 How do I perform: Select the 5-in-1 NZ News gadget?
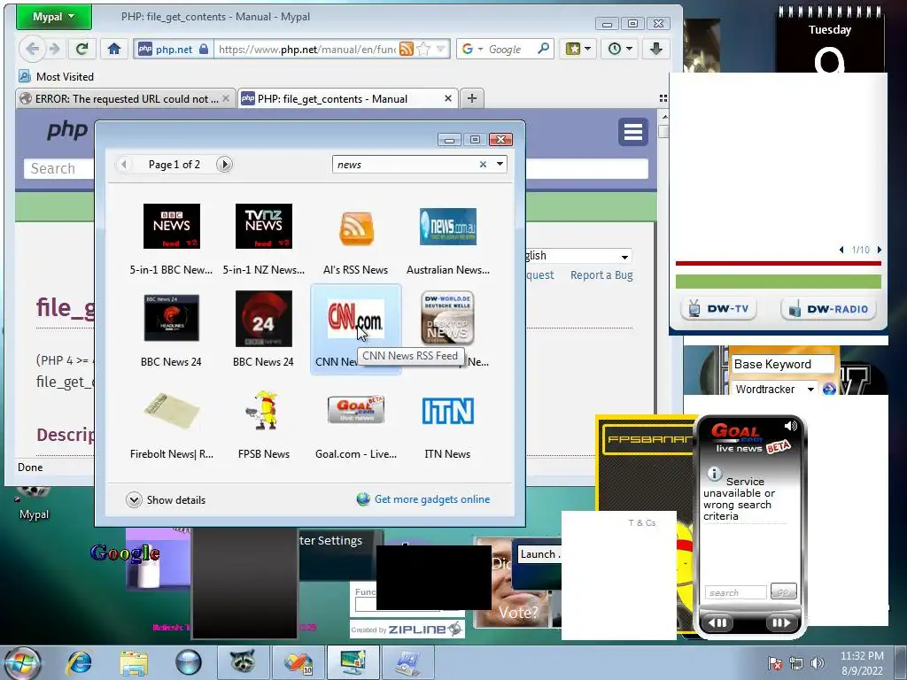pyautogui.click(x=264, y=238)
